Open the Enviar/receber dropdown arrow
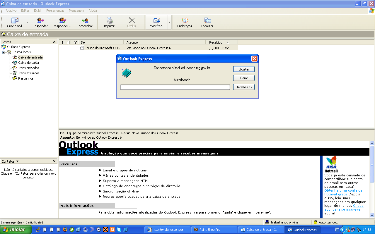The image size is (375, 234). click(169, 22)
